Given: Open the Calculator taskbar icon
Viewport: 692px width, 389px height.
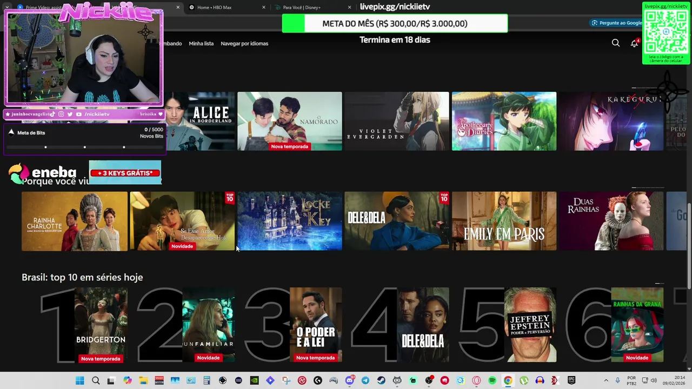Looking at the screenshot, I should point(207,380).
